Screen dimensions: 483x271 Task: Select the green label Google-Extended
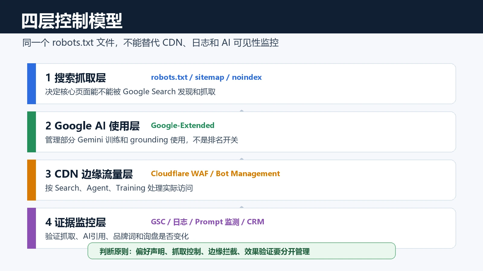(183, 126)
